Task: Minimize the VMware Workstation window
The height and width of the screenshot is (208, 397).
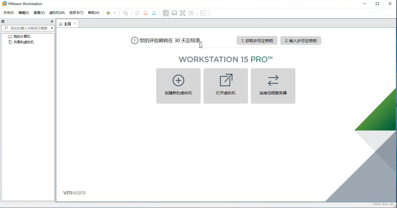Action: point(364,4)
